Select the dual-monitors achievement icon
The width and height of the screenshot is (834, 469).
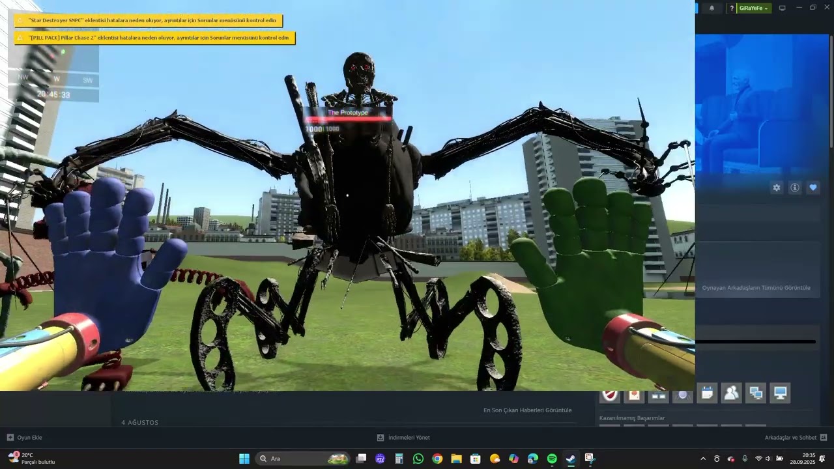(756, 393)
